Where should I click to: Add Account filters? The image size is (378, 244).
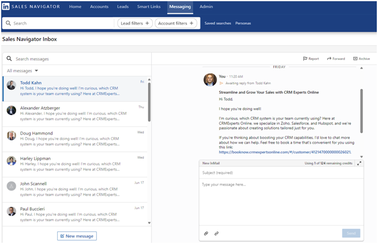pyautogui.click(x=176, y=23)
